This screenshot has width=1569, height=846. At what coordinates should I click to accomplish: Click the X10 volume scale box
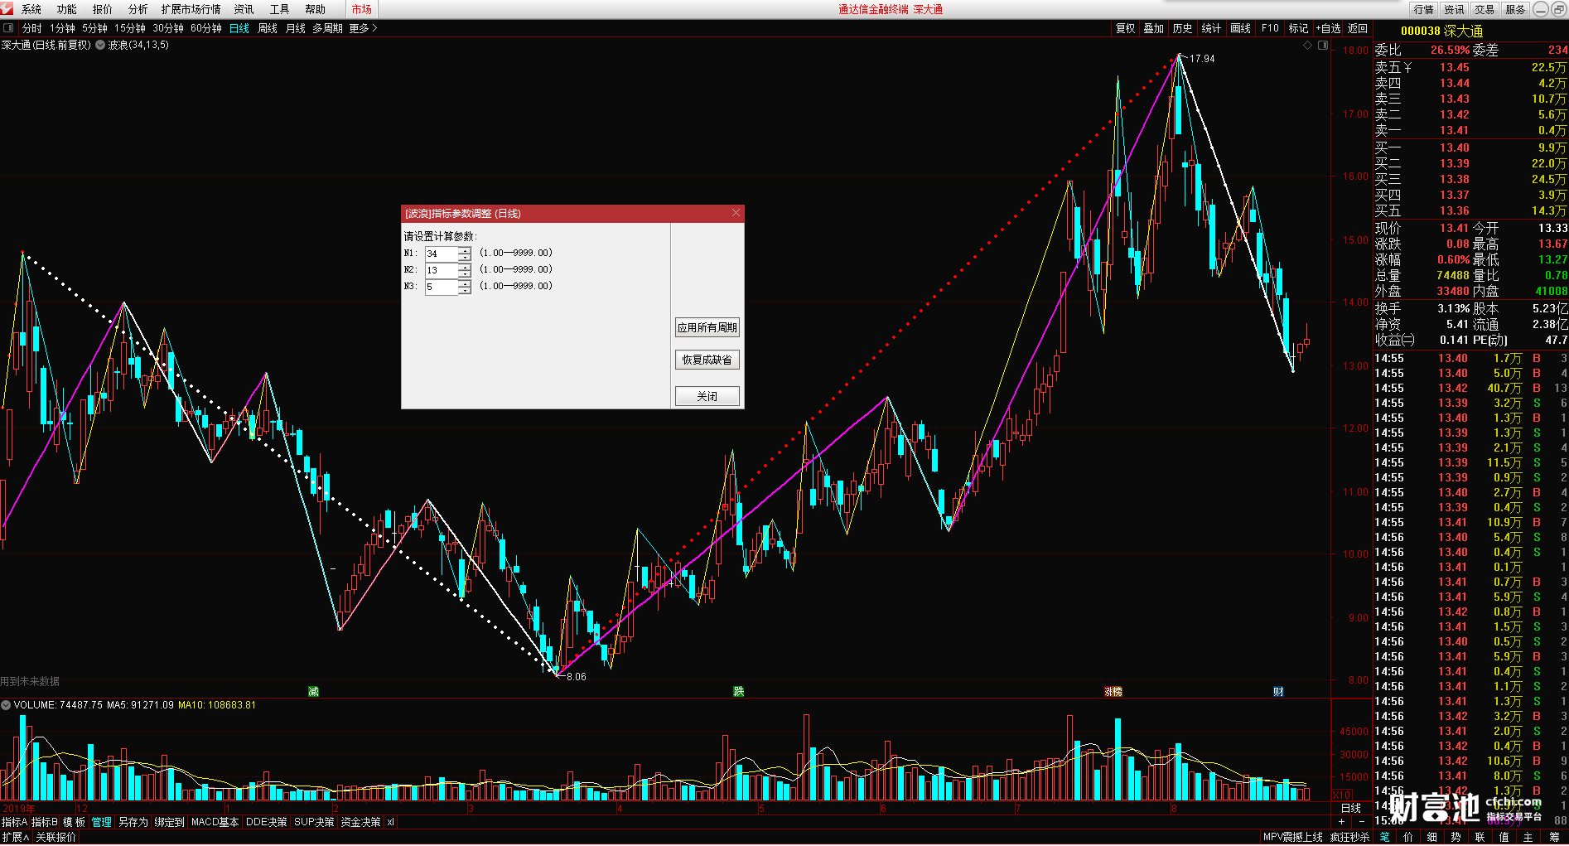tap(1342, 795)
